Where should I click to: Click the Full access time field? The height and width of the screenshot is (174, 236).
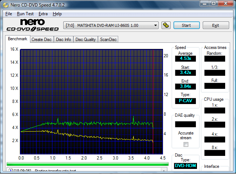(x=215, y=86)
